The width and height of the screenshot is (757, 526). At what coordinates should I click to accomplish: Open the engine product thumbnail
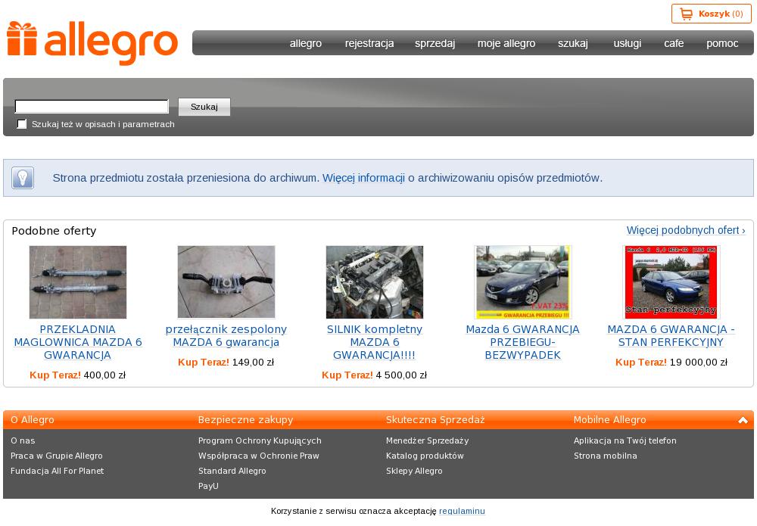374,282
